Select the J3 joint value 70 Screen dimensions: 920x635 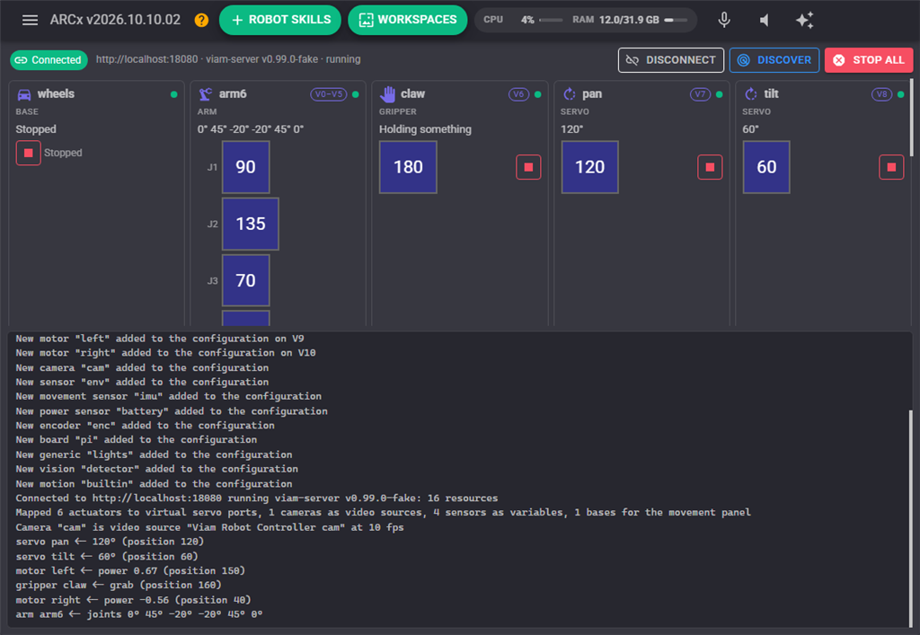[246, 280]
